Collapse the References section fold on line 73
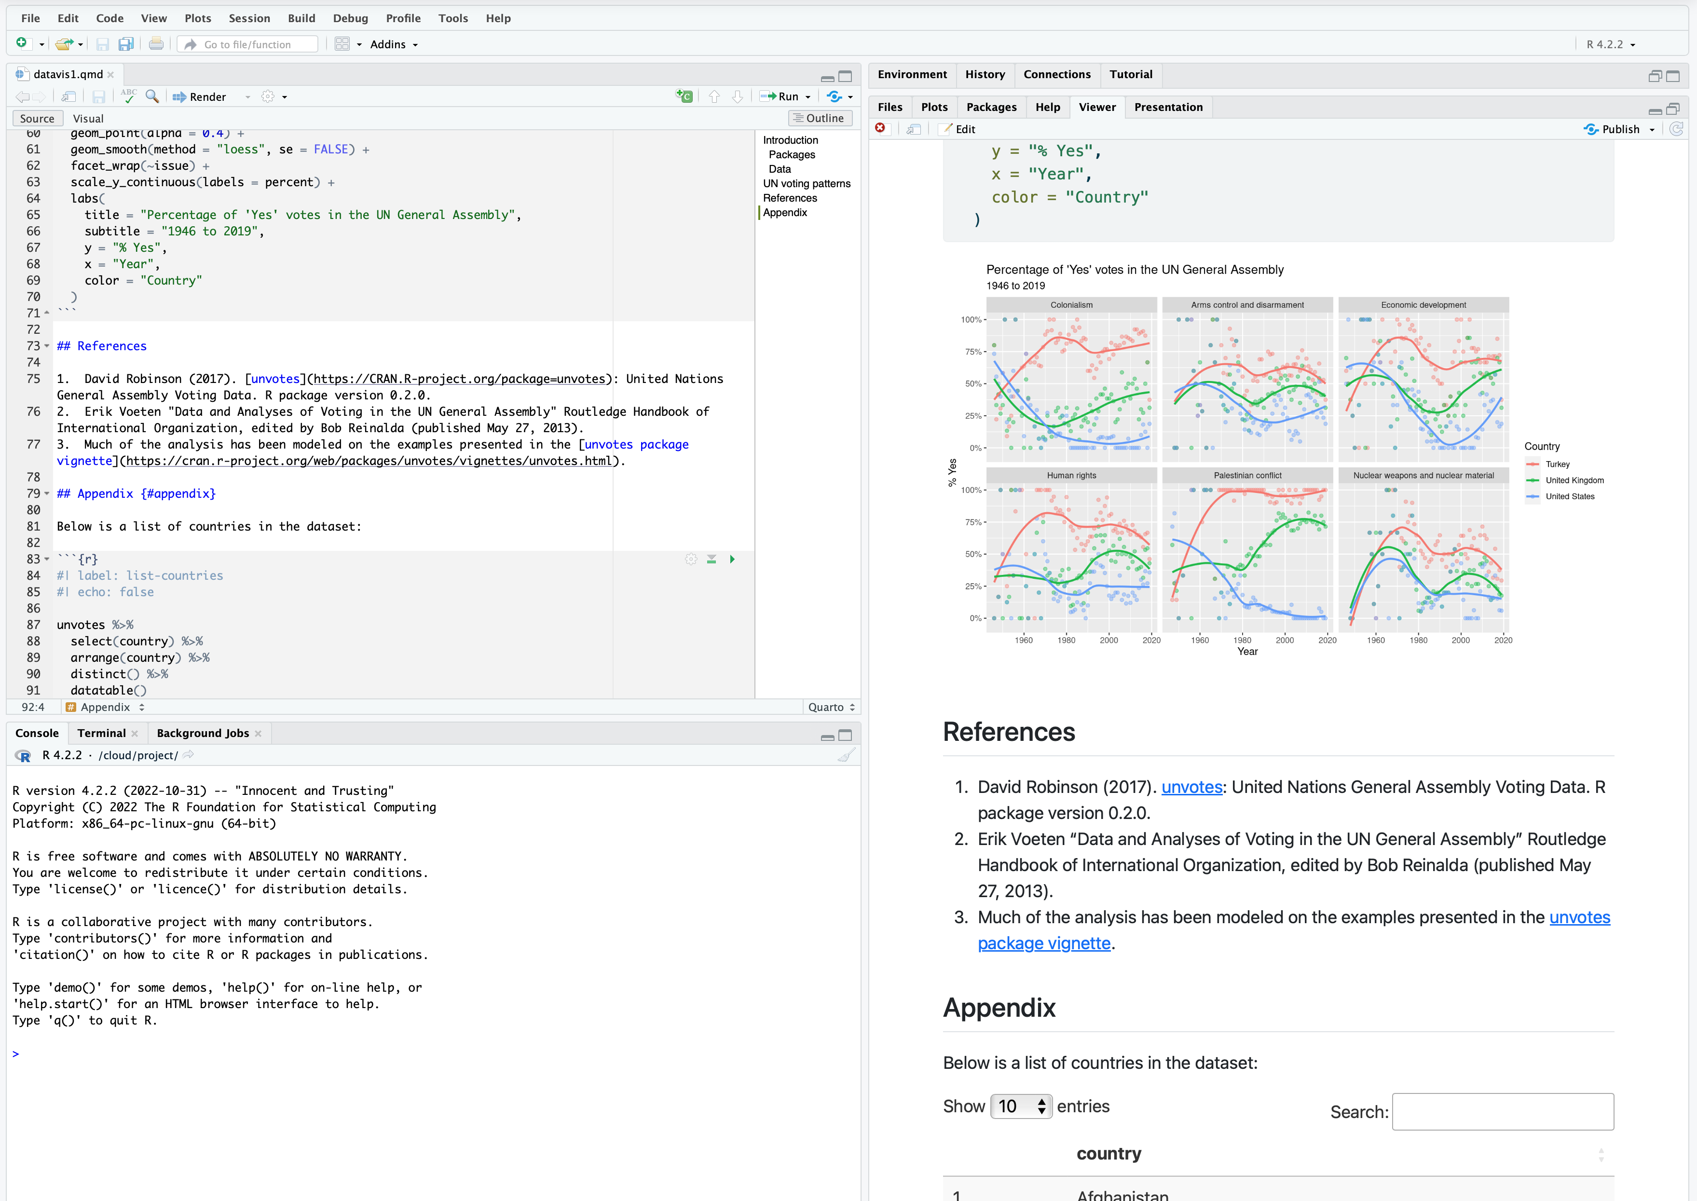Viewport: 1697px width, 1201px height. [x=47, y=346]
